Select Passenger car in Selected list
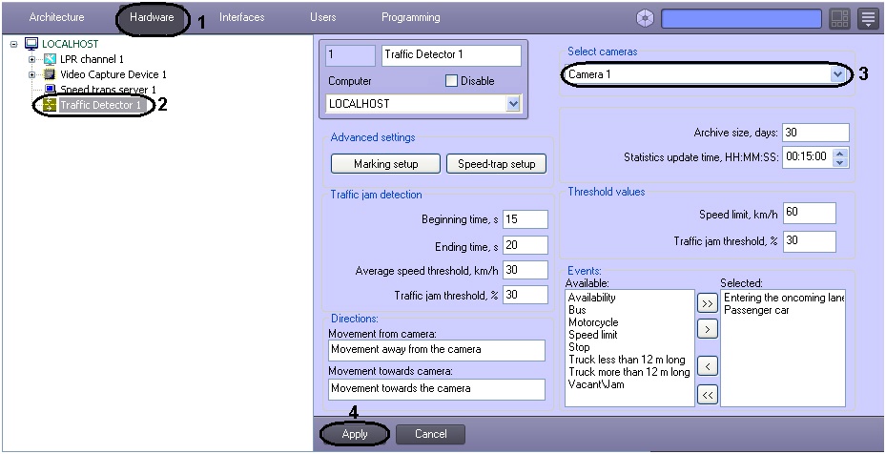 (756, 310)
